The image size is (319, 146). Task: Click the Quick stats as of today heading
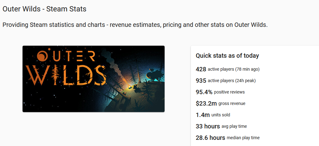point(227,56)
